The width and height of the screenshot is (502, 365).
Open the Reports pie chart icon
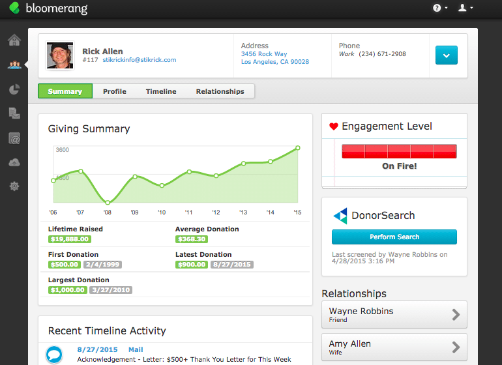tap(14, 89)
